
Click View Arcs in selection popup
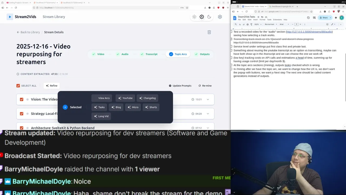102,98
